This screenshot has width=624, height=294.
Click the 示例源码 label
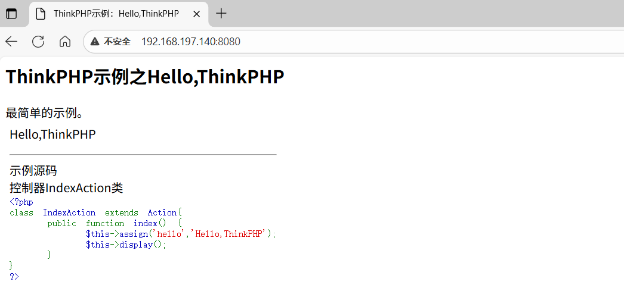click(x=33, y=171)
